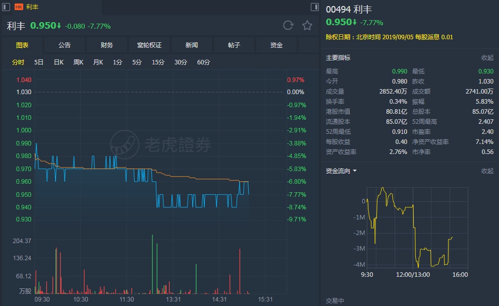499x306 pixels.
Task: Select the 日K chart period
Action: click(59, 62)
